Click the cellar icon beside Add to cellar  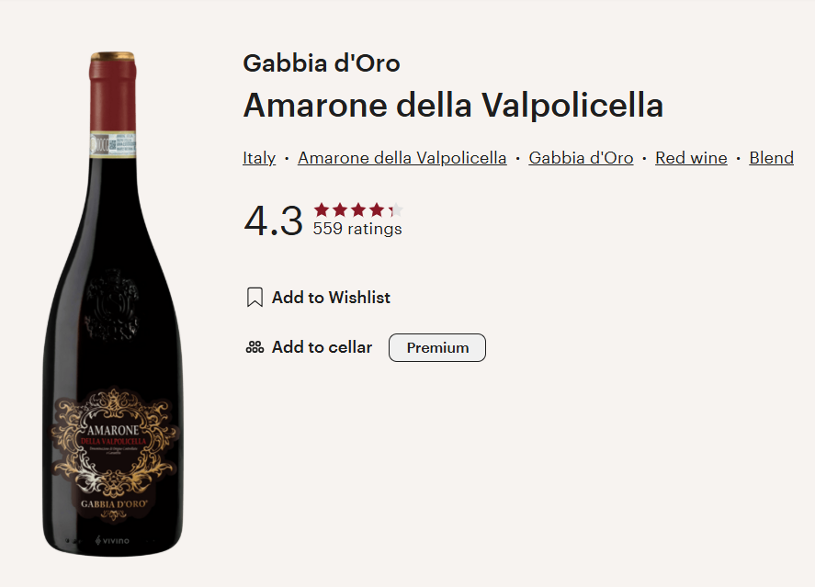[x=255, y=347]
